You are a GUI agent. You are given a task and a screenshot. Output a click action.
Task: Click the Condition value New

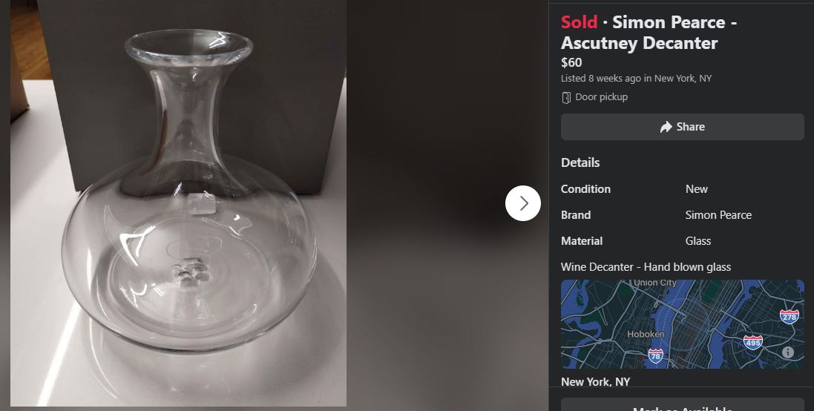(697, 189)
